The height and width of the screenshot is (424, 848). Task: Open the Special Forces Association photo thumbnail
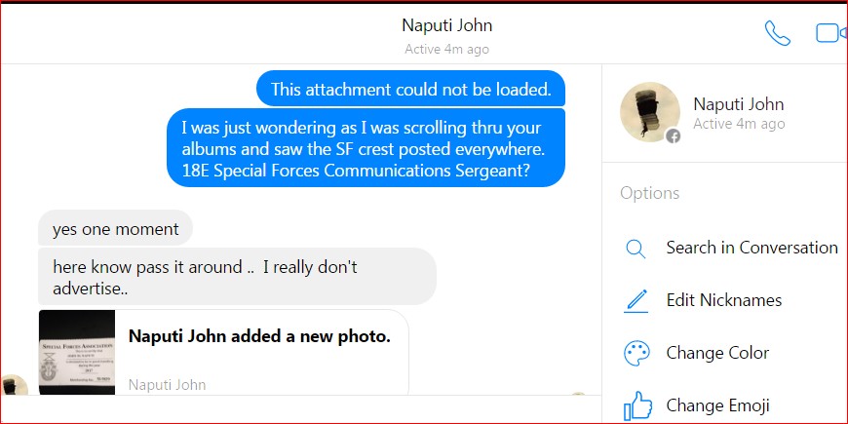pyautogui.click(x=77, y=353)
